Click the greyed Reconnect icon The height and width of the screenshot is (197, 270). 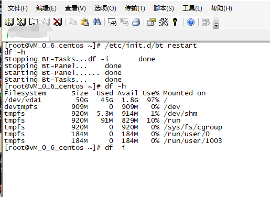tap(46, 22)
